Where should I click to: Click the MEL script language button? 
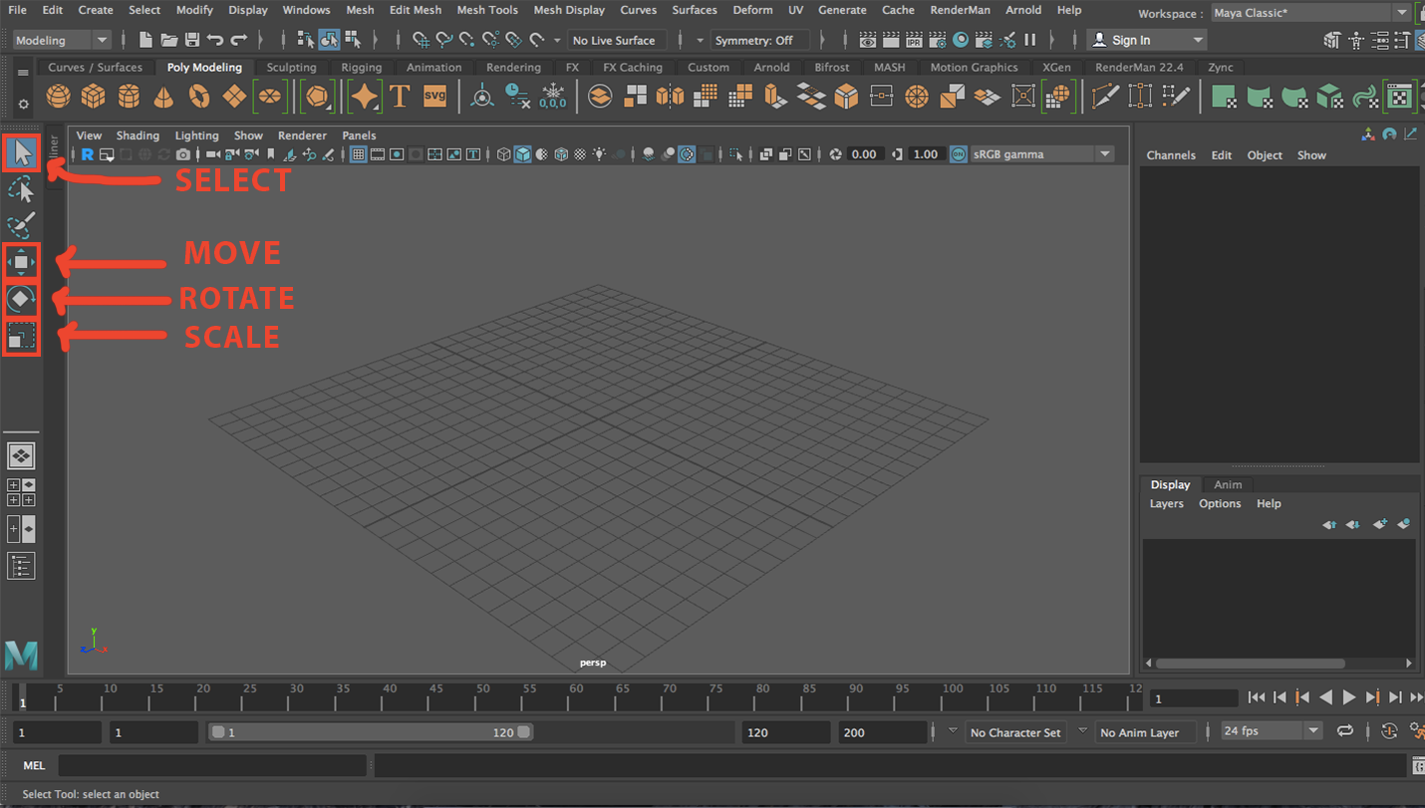coord(34,765)
